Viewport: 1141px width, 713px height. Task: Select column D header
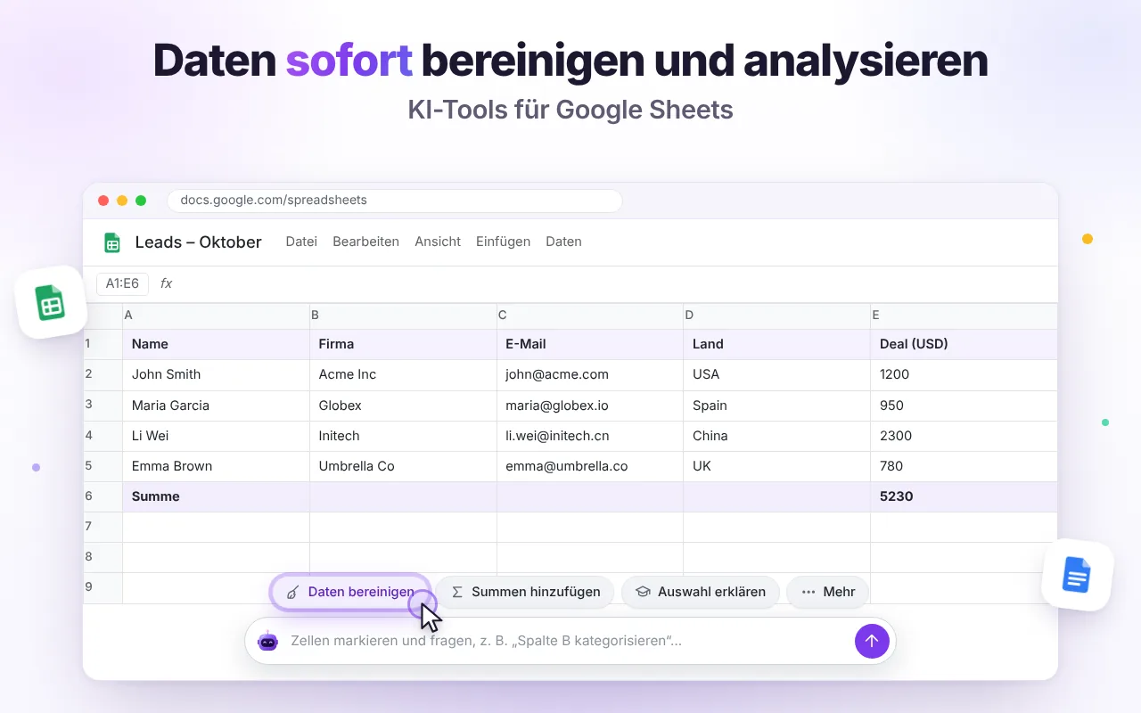pyautogui.click(x=776, y=316)
